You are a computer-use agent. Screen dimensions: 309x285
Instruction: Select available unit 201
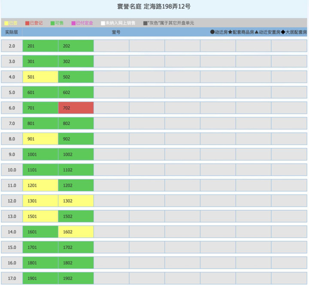[x=40, y=46]
